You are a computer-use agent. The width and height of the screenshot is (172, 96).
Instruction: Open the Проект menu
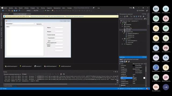(x=21, y=8)
